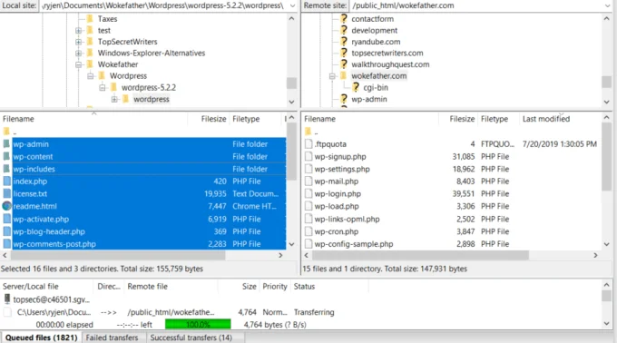Click the wp-content folder icon in local list
Screen dimensions: 617x343
(6, 157)
